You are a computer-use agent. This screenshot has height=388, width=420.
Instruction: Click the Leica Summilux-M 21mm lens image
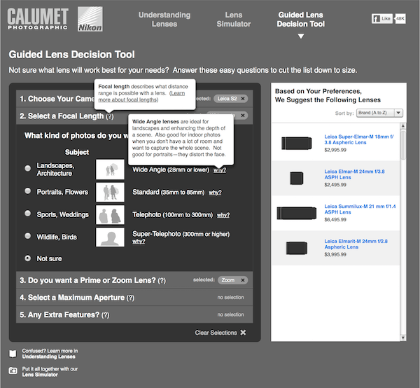click(297, 213)
